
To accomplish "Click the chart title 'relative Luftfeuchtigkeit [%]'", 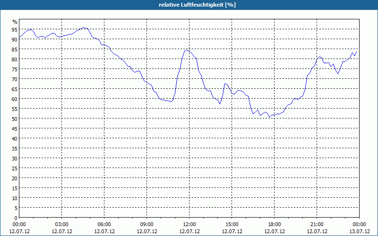I will coord(197,5).
